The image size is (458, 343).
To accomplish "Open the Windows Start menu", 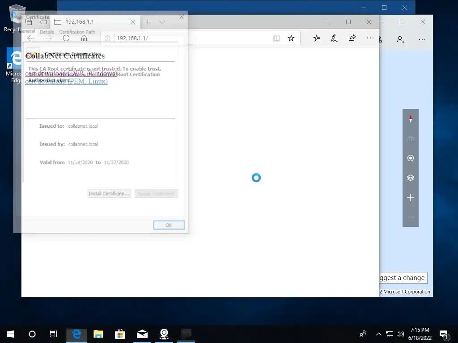I will (x=11, y=334).
